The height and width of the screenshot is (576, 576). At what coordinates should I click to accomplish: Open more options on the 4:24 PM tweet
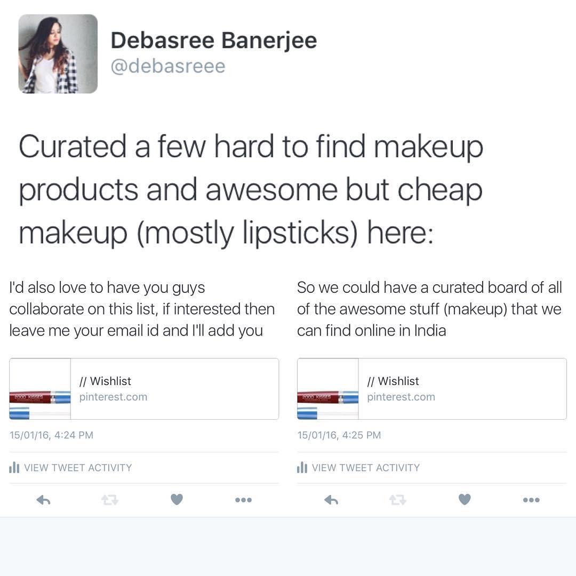243,500
